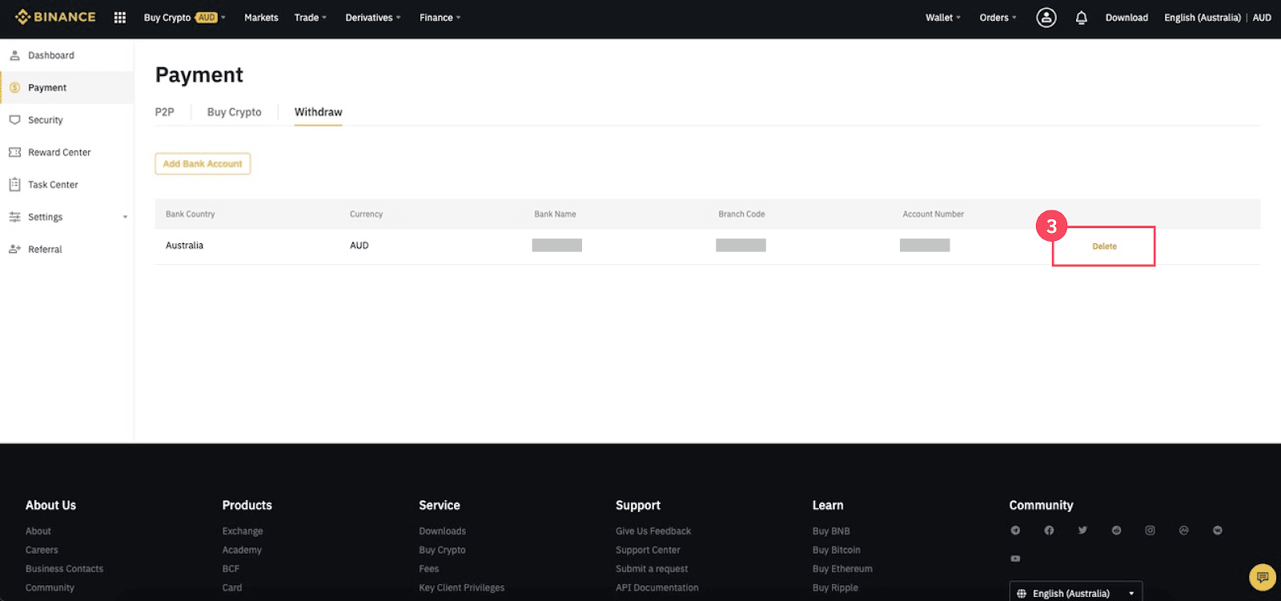This screenshot has width=1281, height=601.
Task: Click English (Australia) in the header
Action: pyautogui.click(x=1202, y=18)
